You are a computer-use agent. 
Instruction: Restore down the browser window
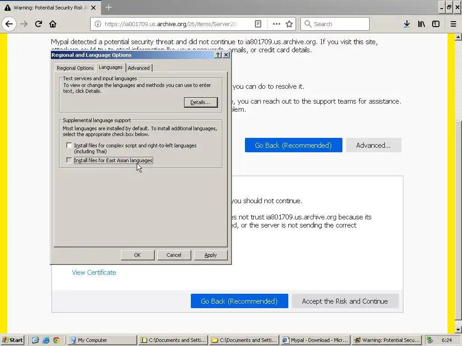tap(449, 8)
